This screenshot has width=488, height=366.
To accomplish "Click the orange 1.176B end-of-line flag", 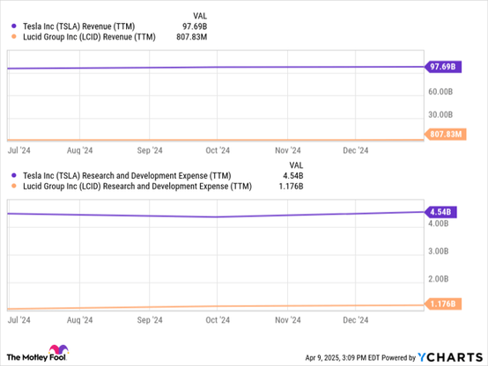I will (443, 304).
